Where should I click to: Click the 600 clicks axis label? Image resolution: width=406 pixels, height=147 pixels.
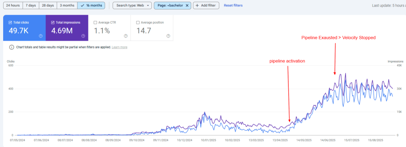11,65
